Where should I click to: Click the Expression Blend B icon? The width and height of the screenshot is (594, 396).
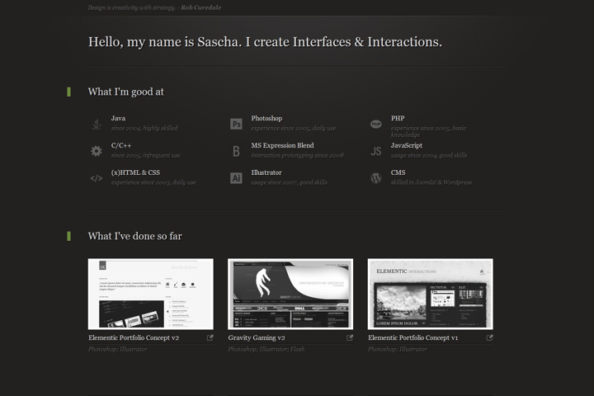236,151
